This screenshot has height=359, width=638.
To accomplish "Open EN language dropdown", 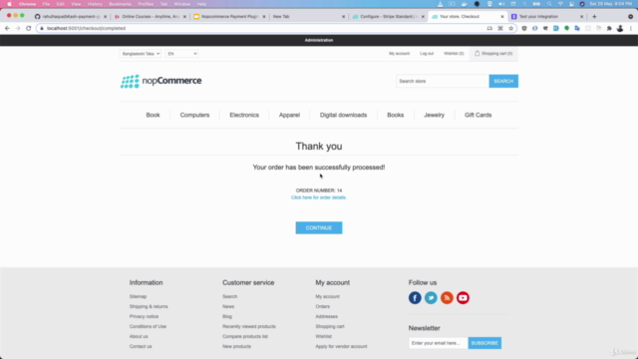I will (x=181, y=54).
